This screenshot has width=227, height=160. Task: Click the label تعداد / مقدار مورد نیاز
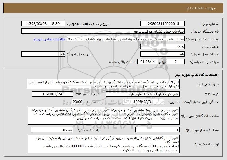(x=202, y=130)
